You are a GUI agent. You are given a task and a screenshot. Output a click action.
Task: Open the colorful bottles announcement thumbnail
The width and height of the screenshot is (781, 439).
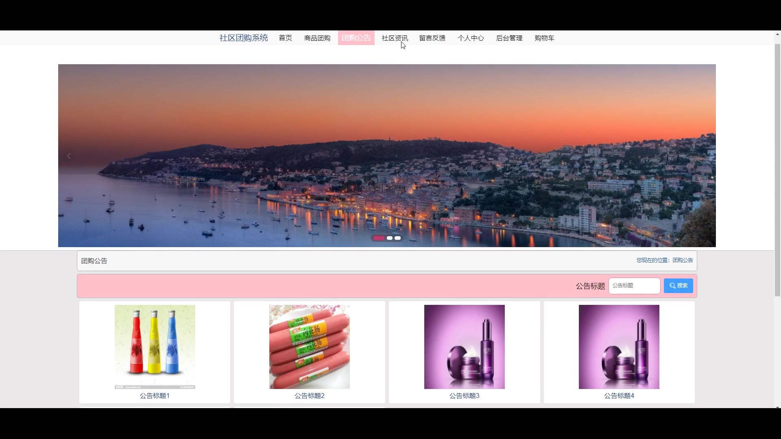[155, 346]
